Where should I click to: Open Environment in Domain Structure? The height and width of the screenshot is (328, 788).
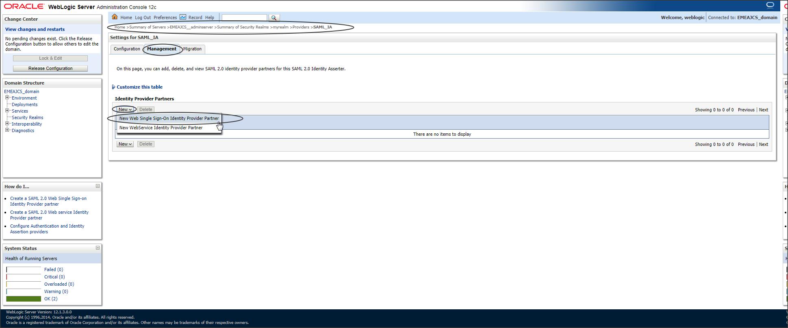coord(24,98)
